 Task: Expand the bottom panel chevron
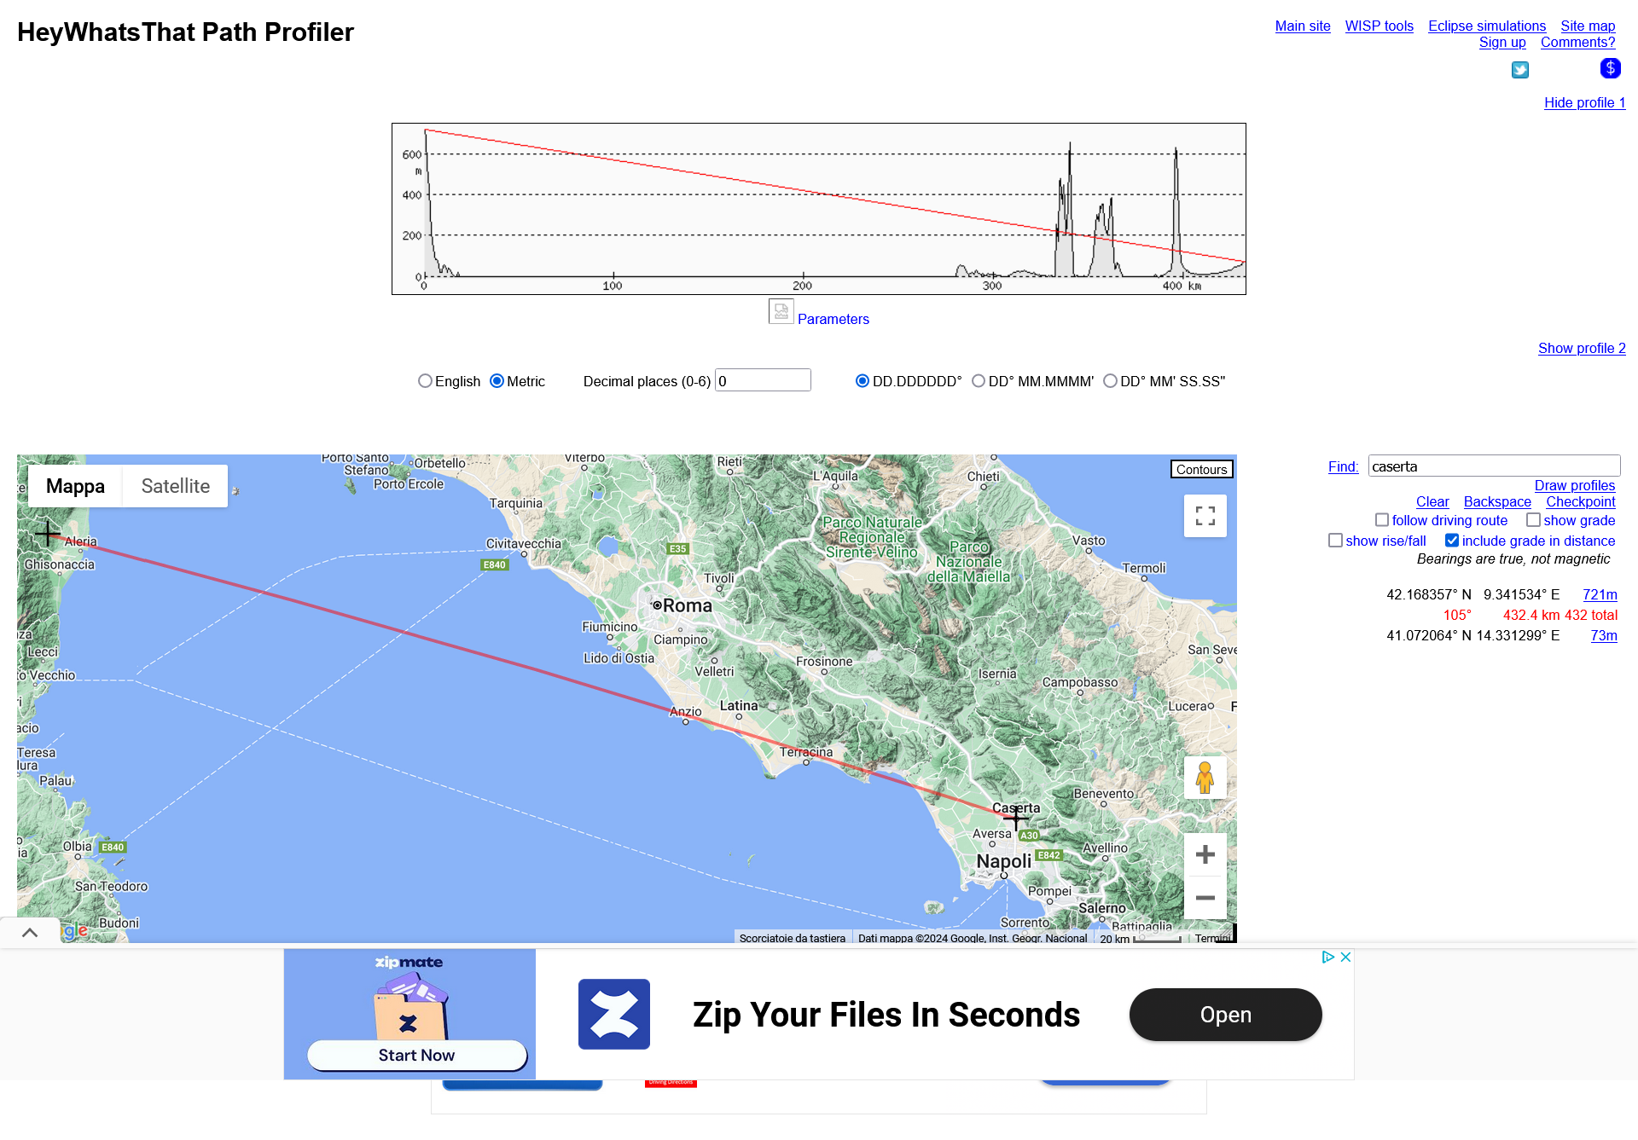30,933
